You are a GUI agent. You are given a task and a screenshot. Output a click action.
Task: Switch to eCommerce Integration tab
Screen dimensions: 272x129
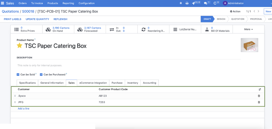[93, 83]
